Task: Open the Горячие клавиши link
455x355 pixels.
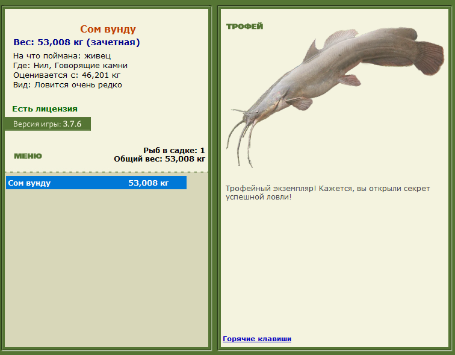Action: pyautogui.click(x=257, y=339)
